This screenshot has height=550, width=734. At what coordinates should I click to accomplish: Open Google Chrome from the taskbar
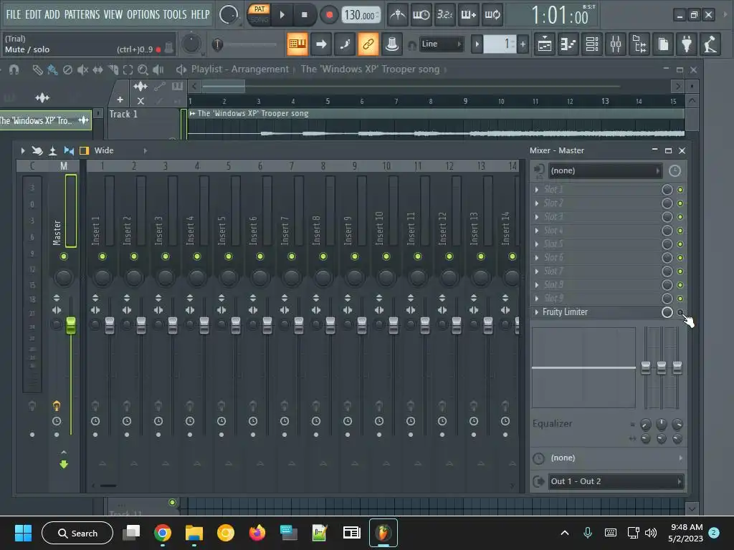tap(163, 533)
